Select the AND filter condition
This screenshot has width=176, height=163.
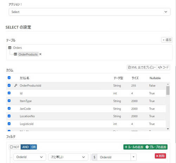[25, 147]
